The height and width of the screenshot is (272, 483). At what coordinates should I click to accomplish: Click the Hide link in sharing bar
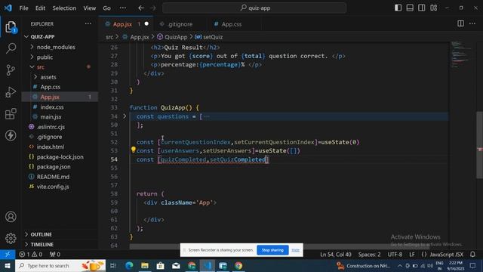tap(295, 250)
